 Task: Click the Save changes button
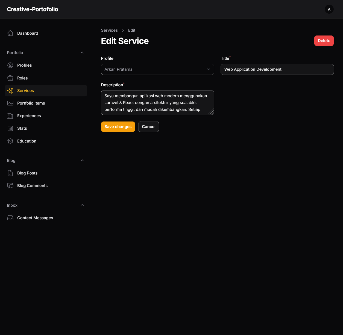coord(118,126)
